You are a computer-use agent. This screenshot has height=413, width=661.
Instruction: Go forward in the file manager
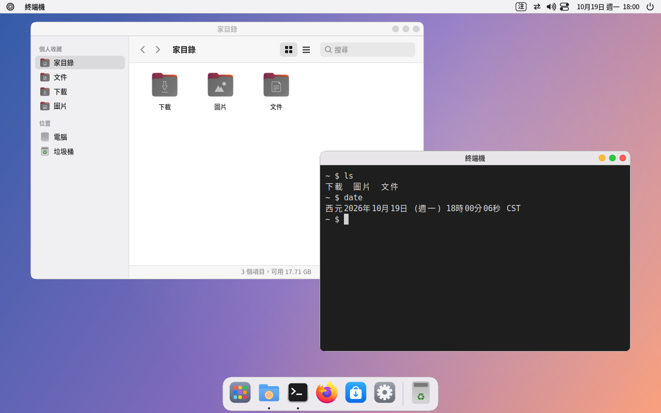coord(158,50)
